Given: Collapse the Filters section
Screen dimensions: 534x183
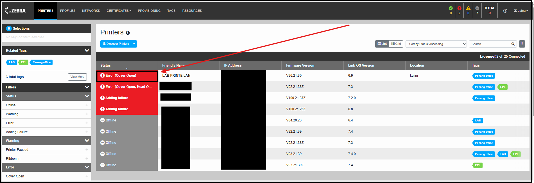Looking at the screenshot, I should [x=87, y=87].
